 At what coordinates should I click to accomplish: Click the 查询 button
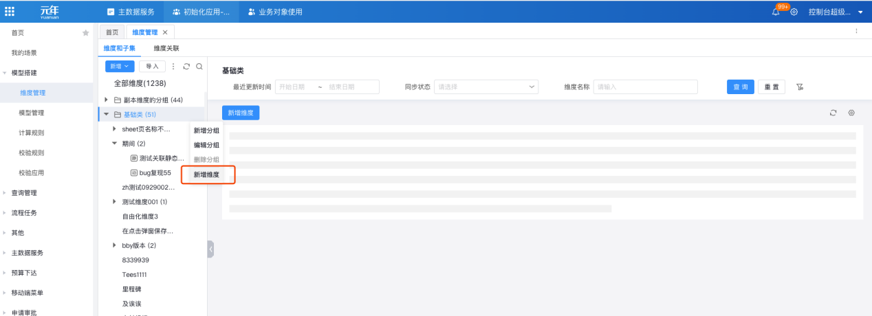point(740,87)
